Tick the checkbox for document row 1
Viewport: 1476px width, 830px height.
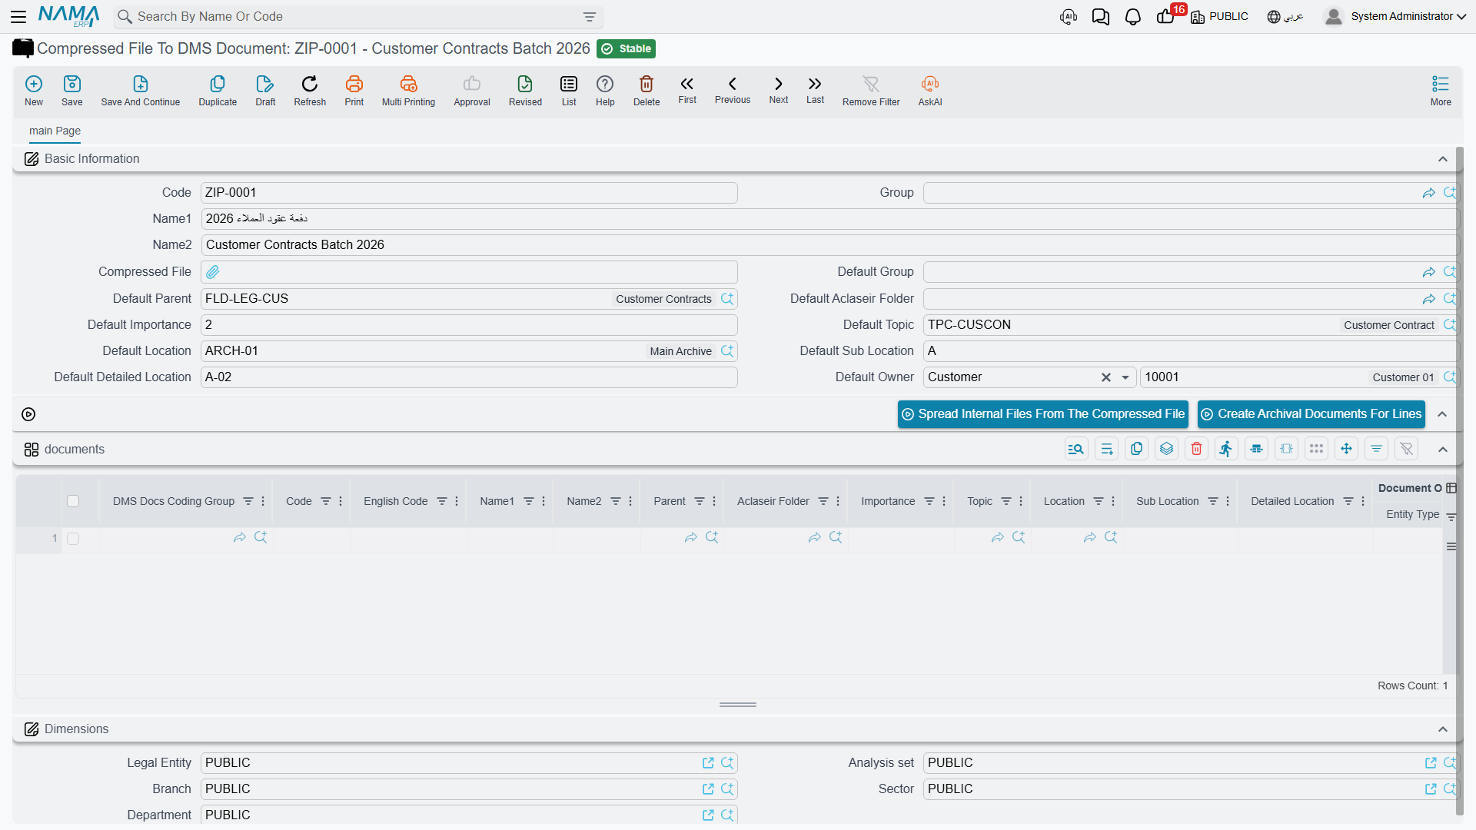[x=73, y=539]
